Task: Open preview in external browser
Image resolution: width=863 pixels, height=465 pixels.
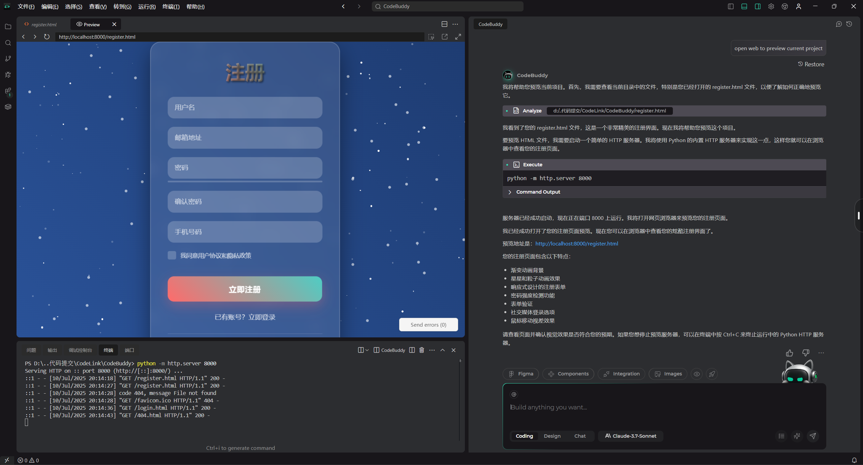Action: pyautogui.click(x=445, y=37)
